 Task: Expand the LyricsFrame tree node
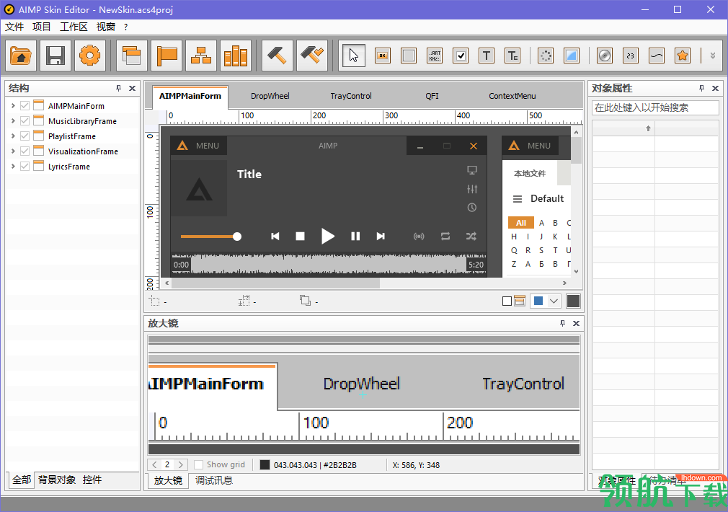[x=13, y=167]
